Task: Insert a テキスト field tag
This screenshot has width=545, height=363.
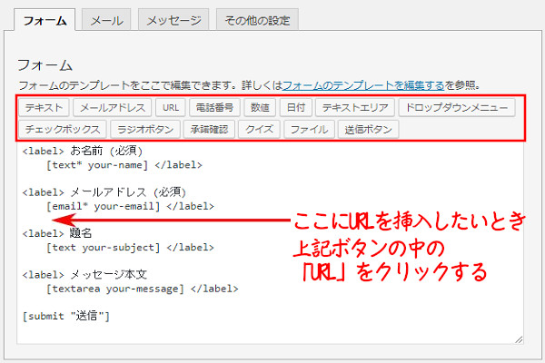Action: pos(44,107)
